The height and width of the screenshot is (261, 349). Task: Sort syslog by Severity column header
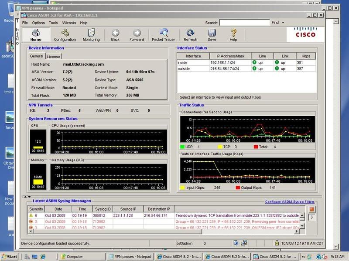point(36,209)
